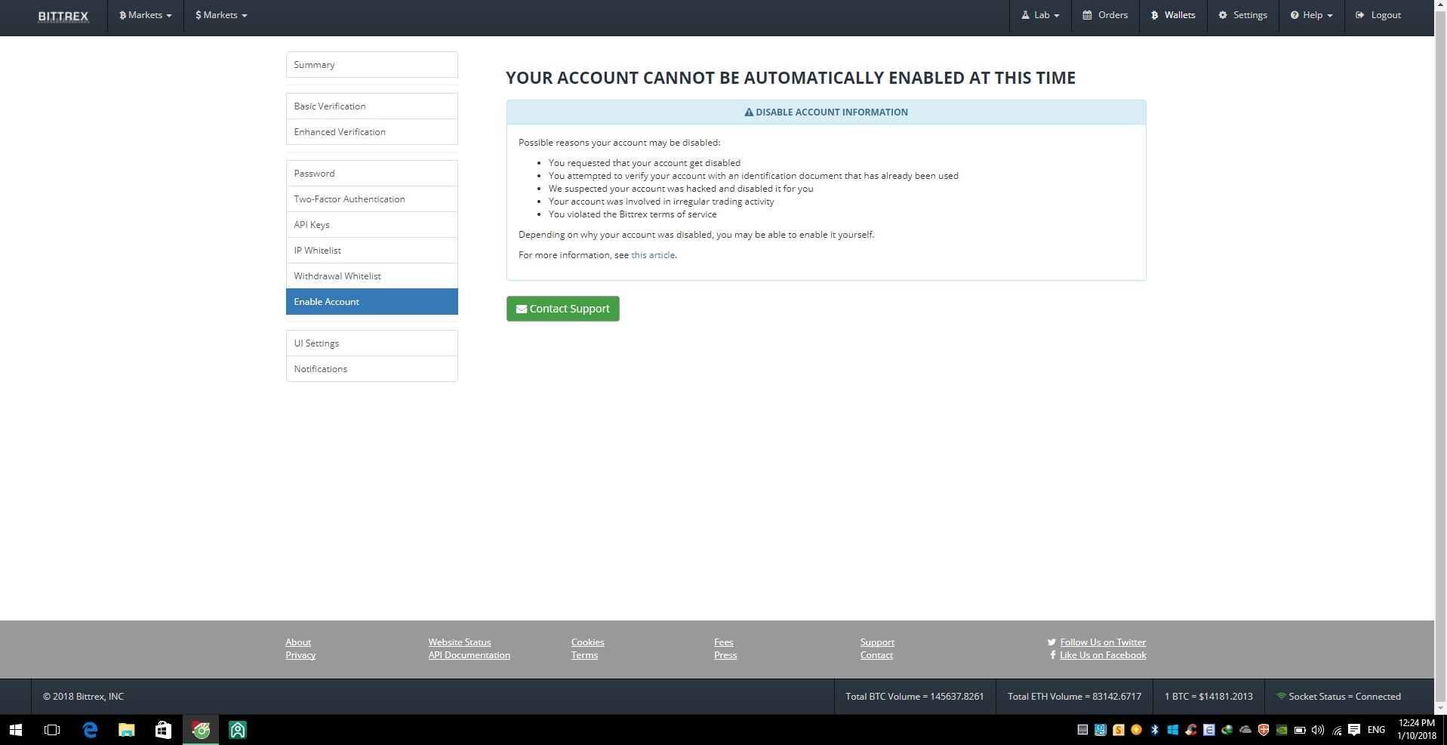Open the Bluetooth tray icon
This screenshot has height=745, width=1447.
click(x=1155, y=730)
